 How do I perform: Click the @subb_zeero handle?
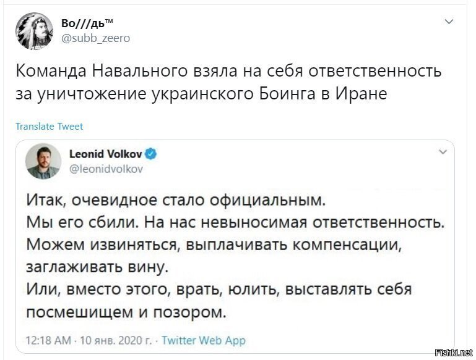pyautogui.click(x=95, y=38)
